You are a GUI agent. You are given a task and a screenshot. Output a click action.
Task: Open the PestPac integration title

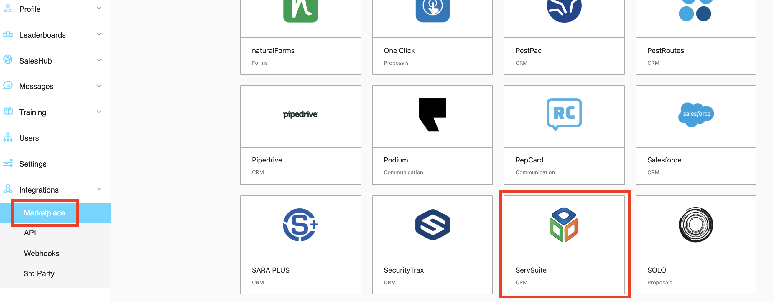(x=528, y=51)
